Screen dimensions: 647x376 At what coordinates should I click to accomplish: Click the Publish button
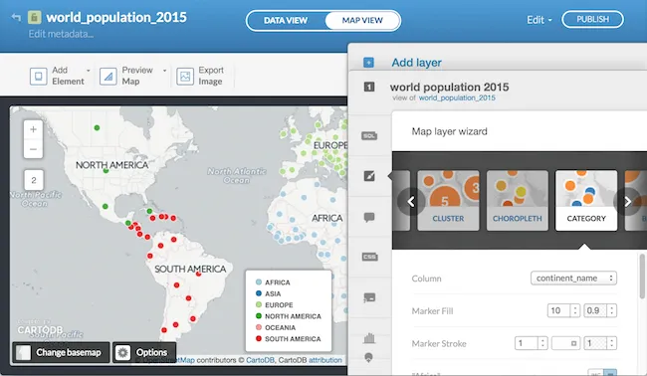[592, 19]
